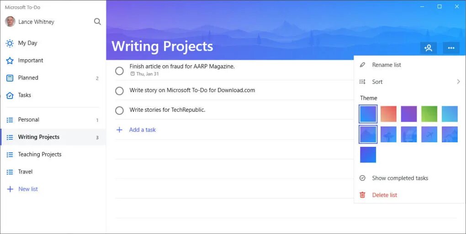Click New list in the sidebar
The height and width of the screenshot is (234, 466).
(x=28, y=189)
